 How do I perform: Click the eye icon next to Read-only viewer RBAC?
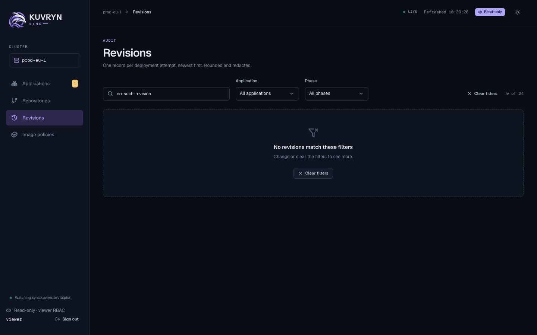click(9, 310)
